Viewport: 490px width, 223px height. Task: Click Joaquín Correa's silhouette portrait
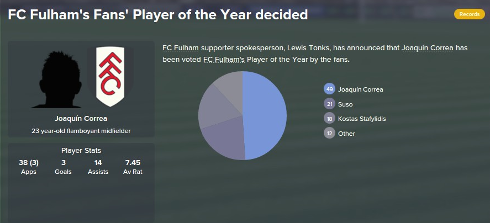(56, 79)
